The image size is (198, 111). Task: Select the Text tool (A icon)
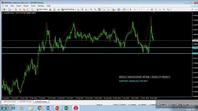160,10
